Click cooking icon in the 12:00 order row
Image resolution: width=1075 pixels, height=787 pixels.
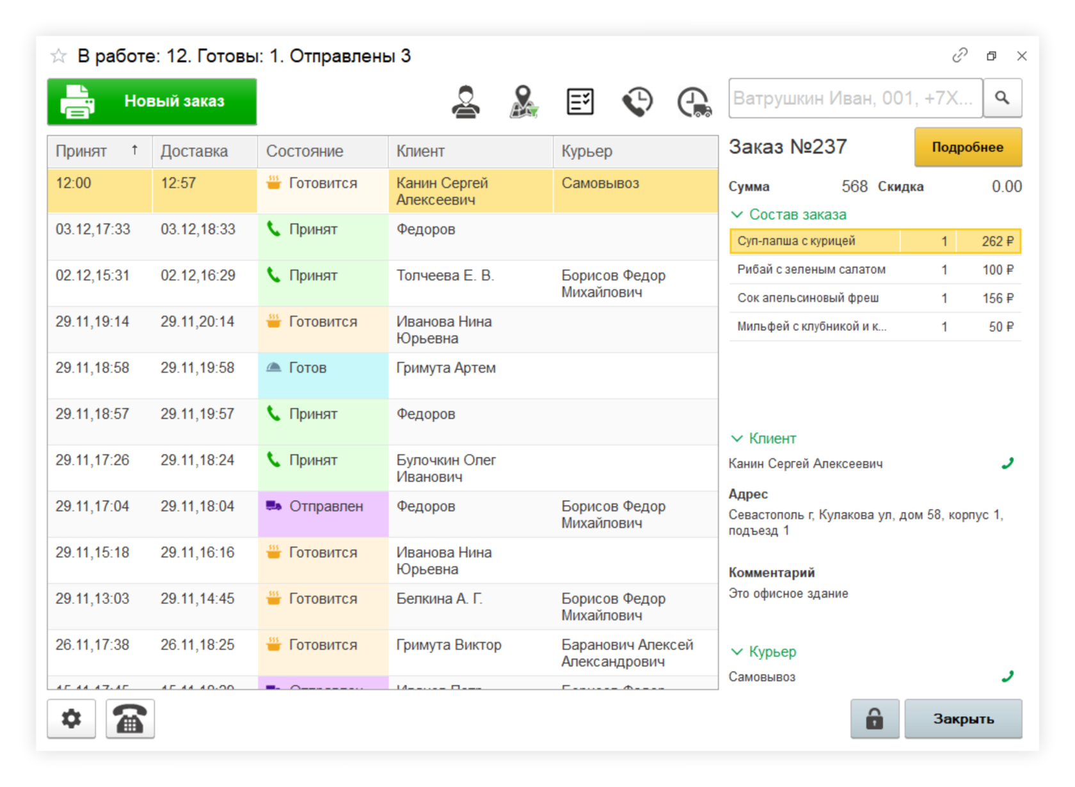(x=274, y=183)
